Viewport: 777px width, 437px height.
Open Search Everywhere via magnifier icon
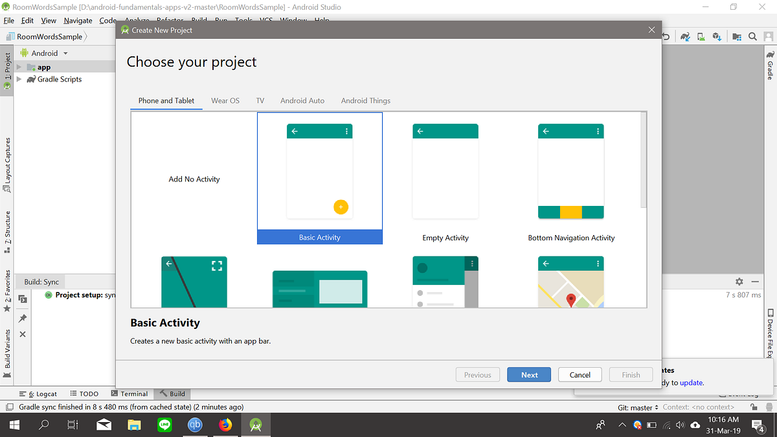[x=752, y=36]
